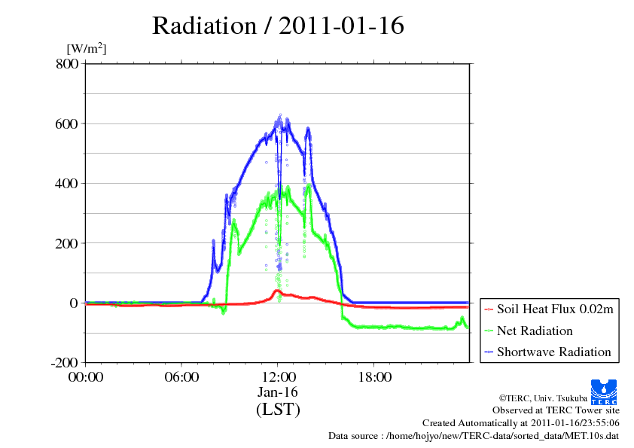Click the 'Jan-16' date label

[x=278, y=392]
